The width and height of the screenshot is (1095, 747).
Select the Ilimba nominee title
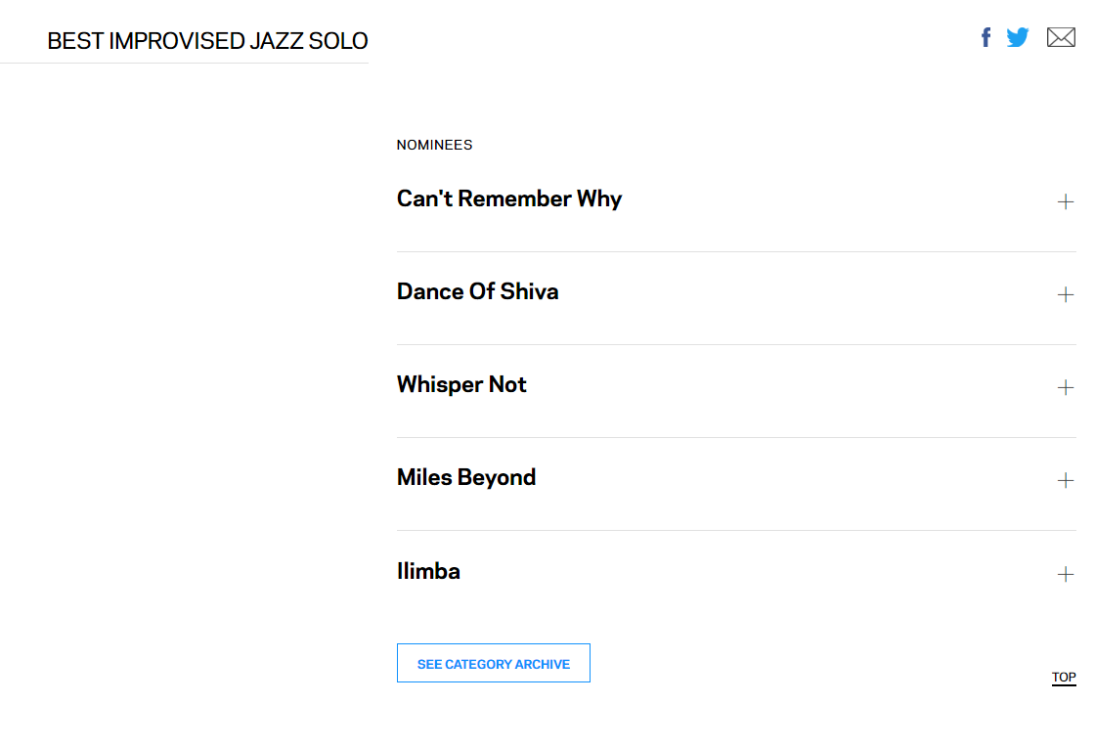pyautogui.click(x=428, y=571)
